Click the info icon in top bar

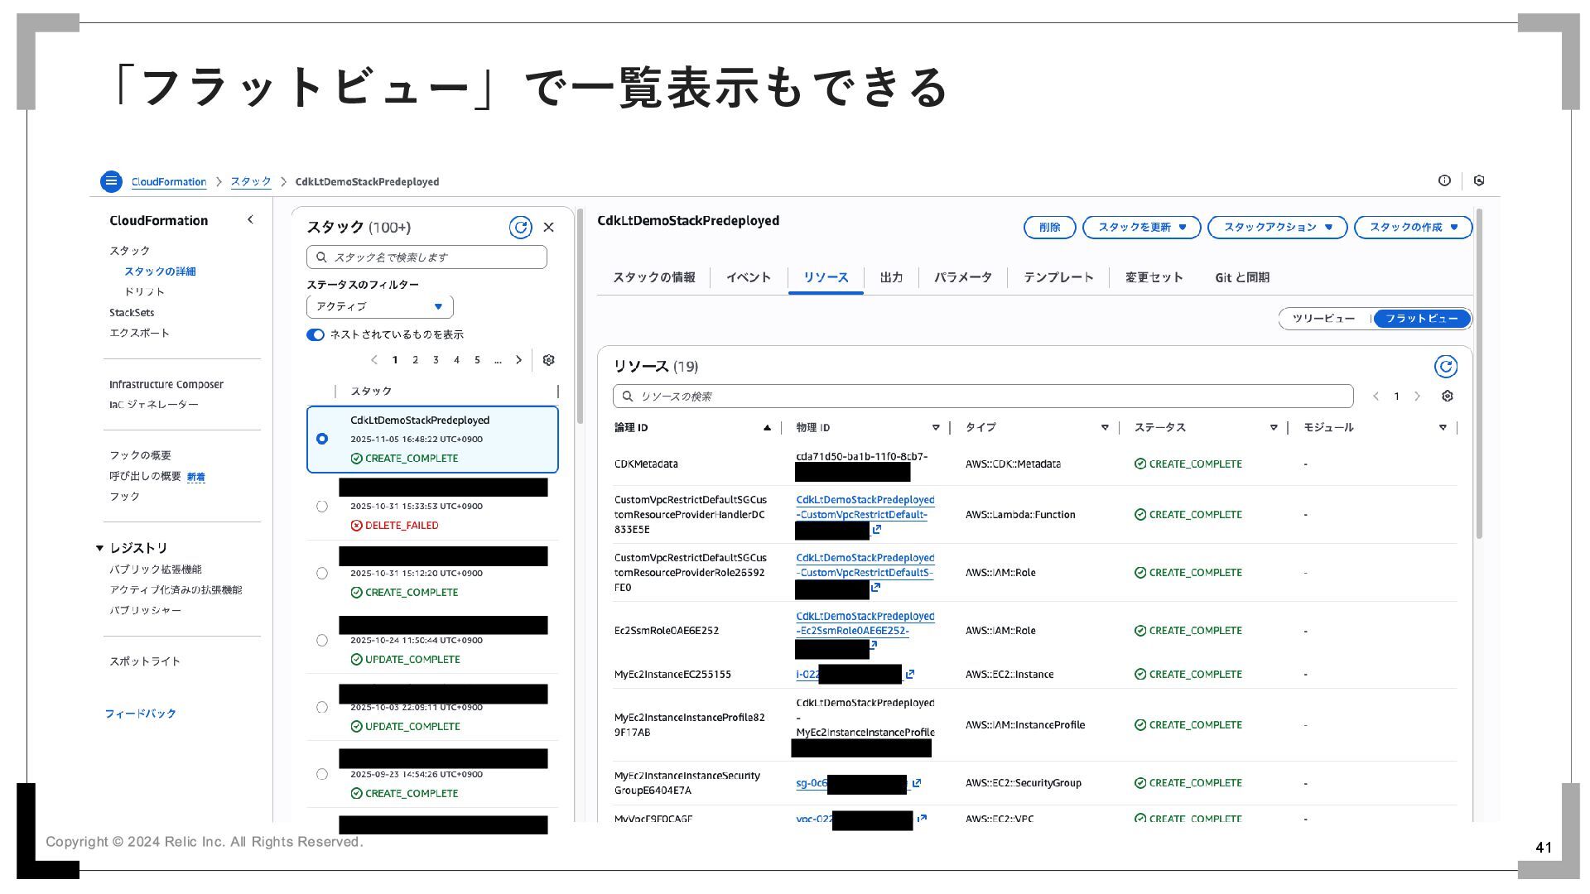click(1444, 180)
